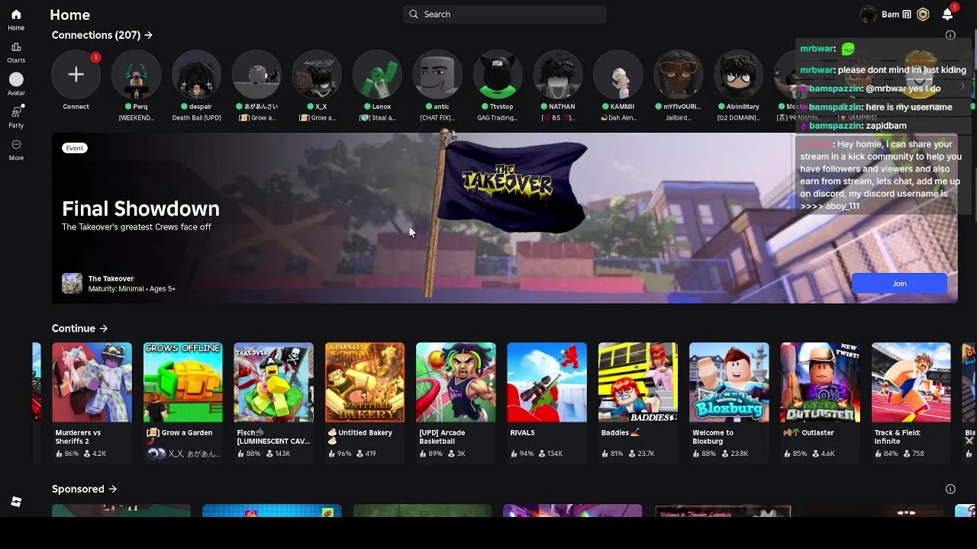Click the icon next to Bam username
The width and height of the screenshot is (977, 549).
(x=907, y=14)
